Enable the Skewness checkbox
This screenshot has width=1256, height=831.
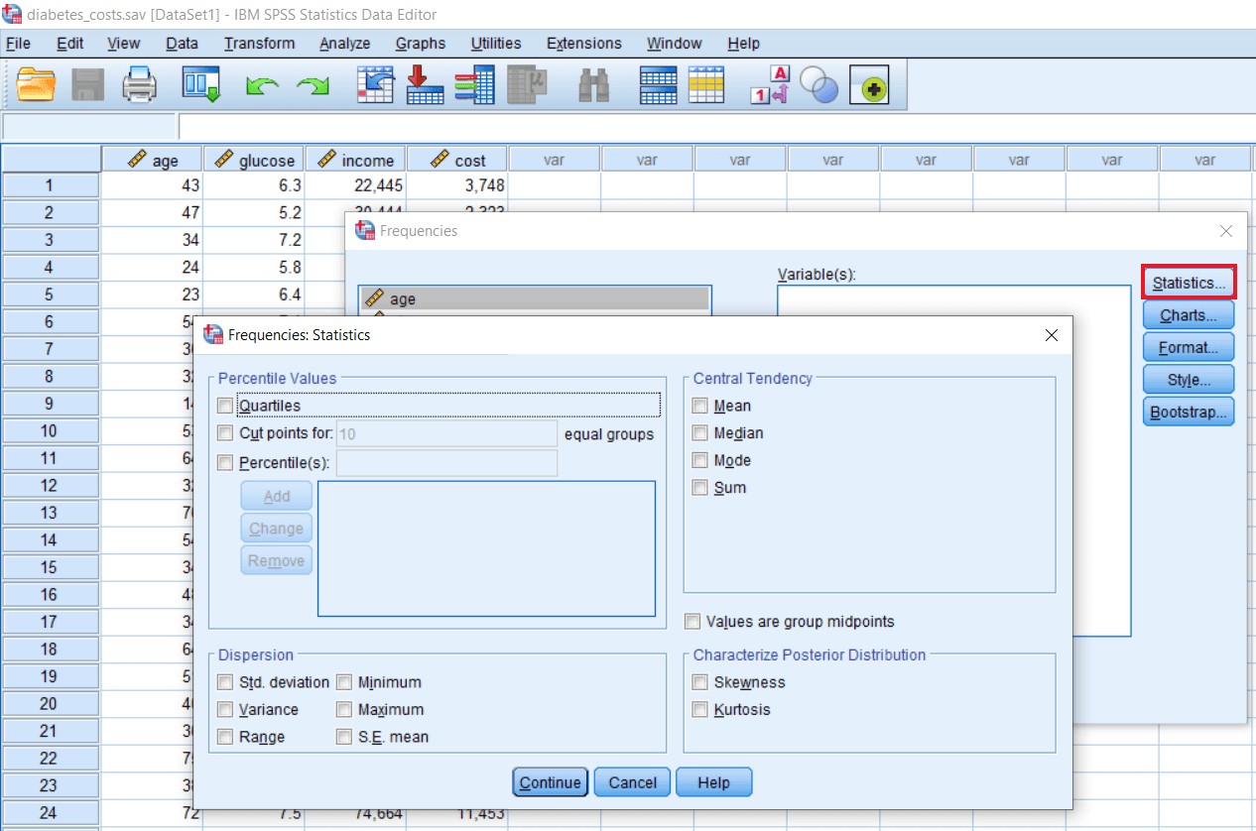point(699,682)
